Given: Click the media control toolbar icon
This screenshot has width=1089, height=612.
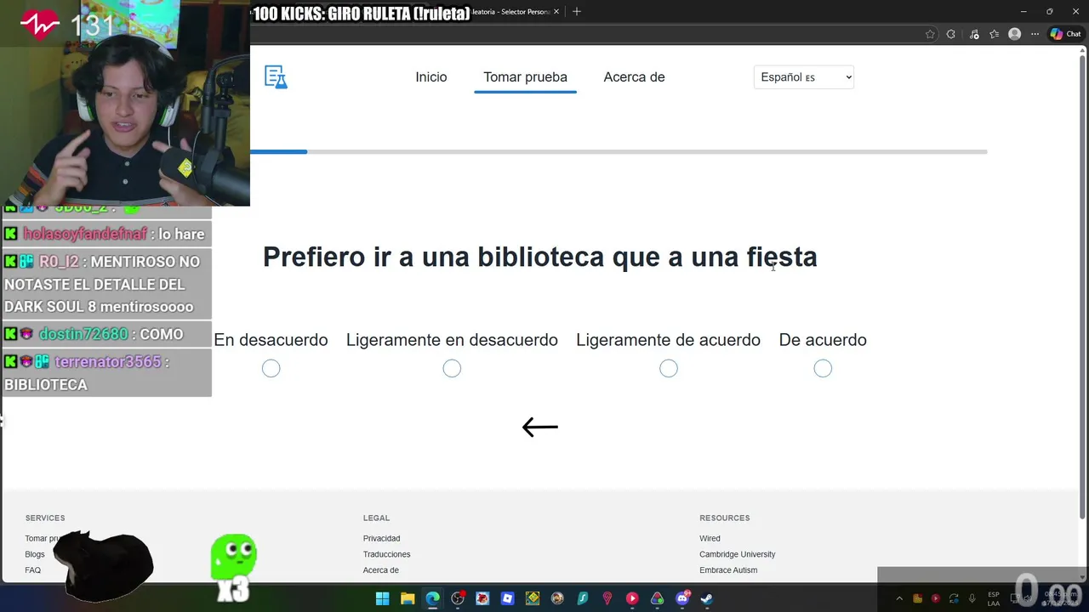Looking at the screenshot, I should point(973,34).
